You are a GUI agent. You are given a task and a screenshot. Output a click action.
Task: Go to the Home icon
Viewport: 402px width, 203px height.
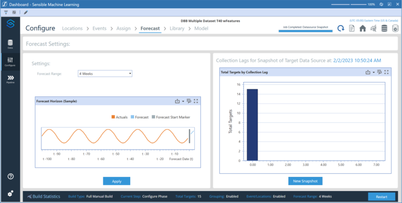tap(363, 28)
